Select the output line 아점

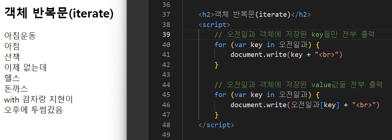click(x=12, y=46)
